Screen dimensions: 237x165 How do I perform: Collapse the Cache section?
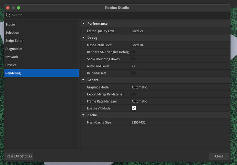[x=83, y=115]
